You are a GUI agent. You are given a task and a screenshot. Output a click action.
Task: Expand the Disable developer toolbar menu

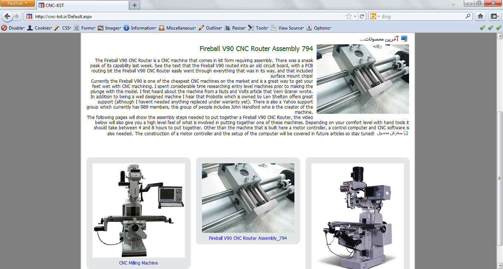click(13, 28)
